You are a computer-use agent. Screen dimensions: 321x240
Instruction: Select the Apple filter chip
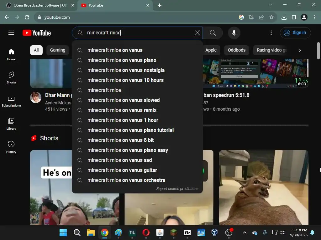[211, 50]
